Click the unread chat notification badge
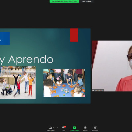This screenshot has height=132, width=132. point(65,127)
